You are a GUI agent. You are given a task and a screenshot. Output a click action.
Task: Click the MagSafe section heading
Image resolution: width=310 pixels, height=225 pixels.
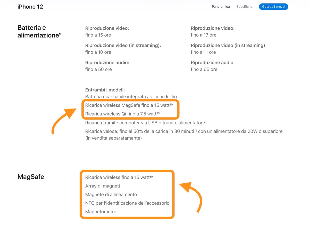31,177
